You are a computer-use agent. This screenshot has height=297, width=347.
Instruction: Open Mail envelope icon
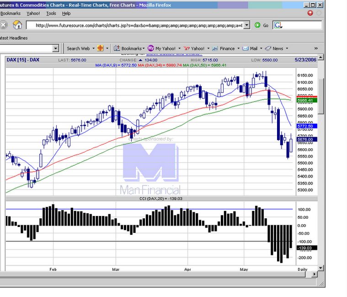(245, 49)
